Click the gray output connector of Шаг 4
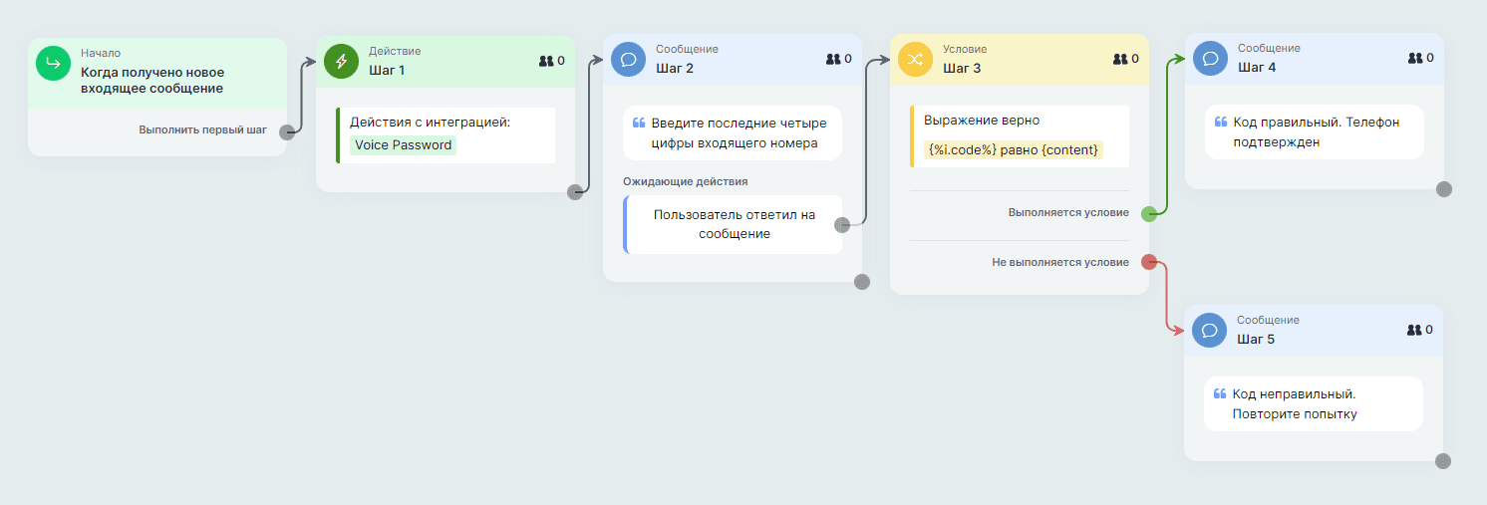This screenshot has width=1487, height=505. (1443, 189)
